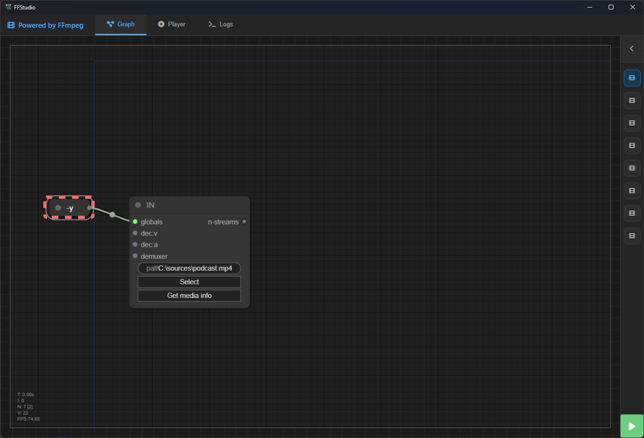Select the -y node
Viewport: 644px width, 438px height.
point(69,208)
